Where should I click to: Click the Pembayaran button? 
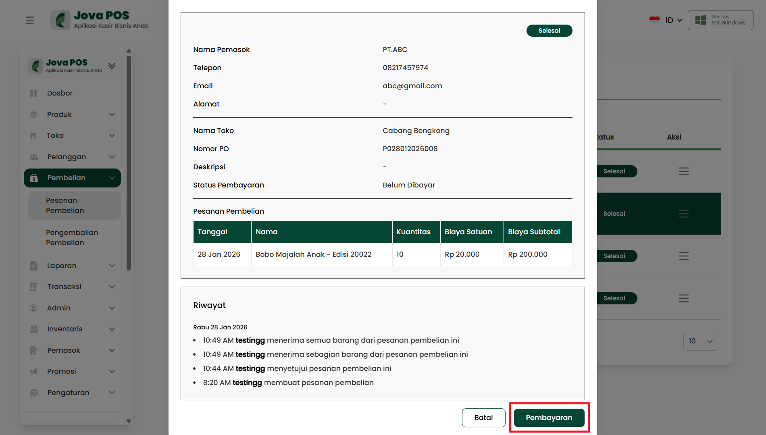(x=549, y=418)
